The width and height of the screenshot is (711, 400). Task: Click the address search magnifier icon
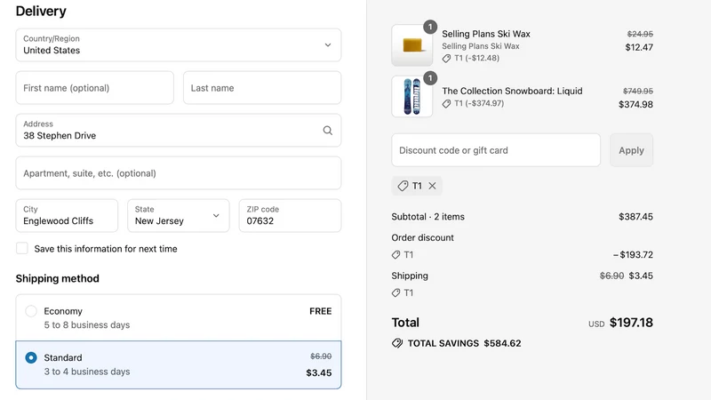(x=327, y=131)
